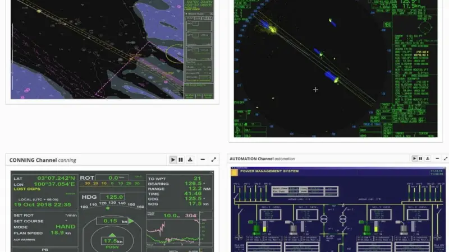Image resolution: width=449 pixels, height=252 pixels.
Task: Click 'LOST DGPS' warning in conning display
Action: pos(27,189)
